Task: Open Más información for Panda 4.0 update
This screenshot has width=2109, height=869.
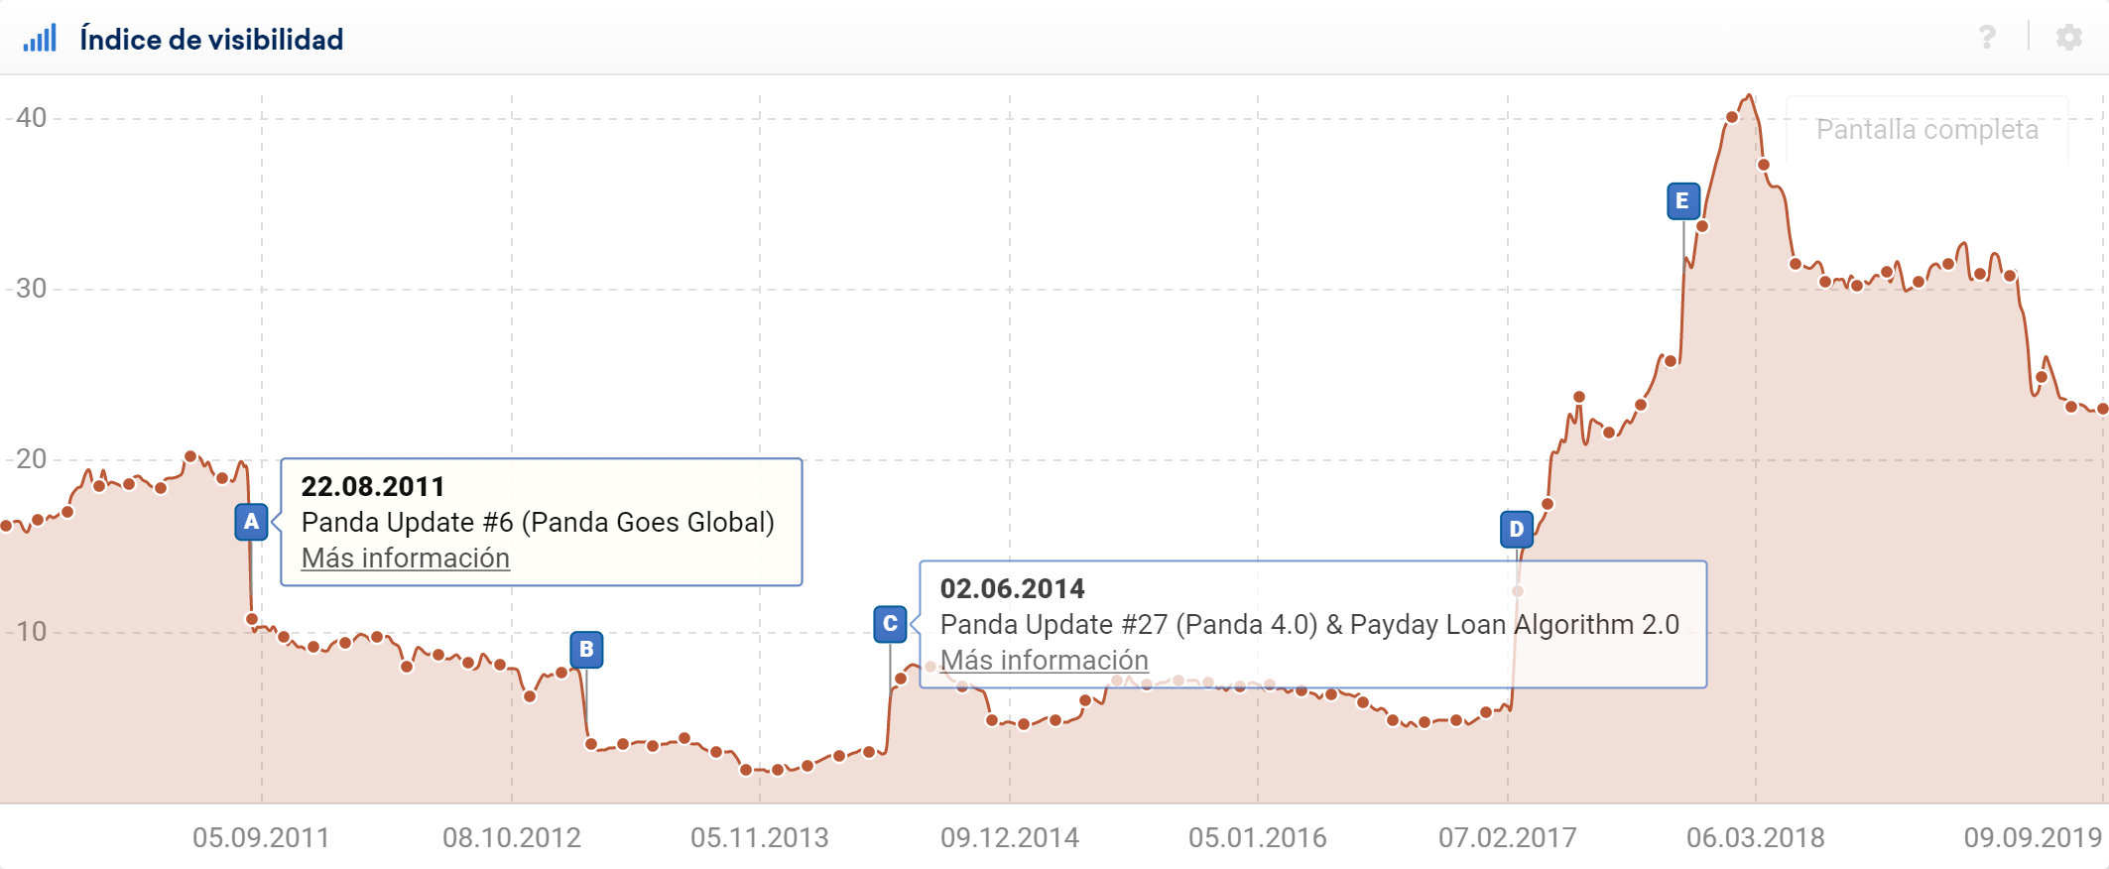Action: coord(1044,661)
